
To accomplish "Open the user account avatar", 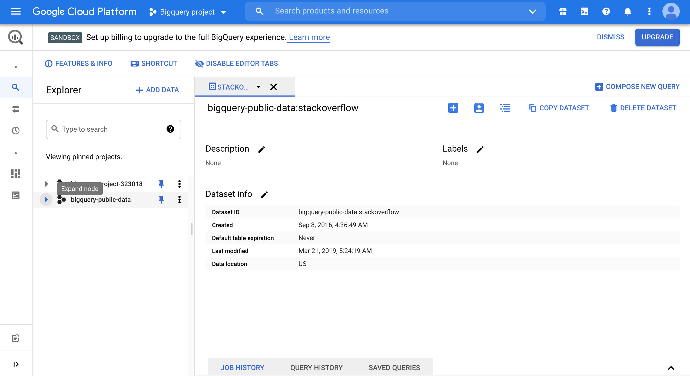I will [671, 11].
